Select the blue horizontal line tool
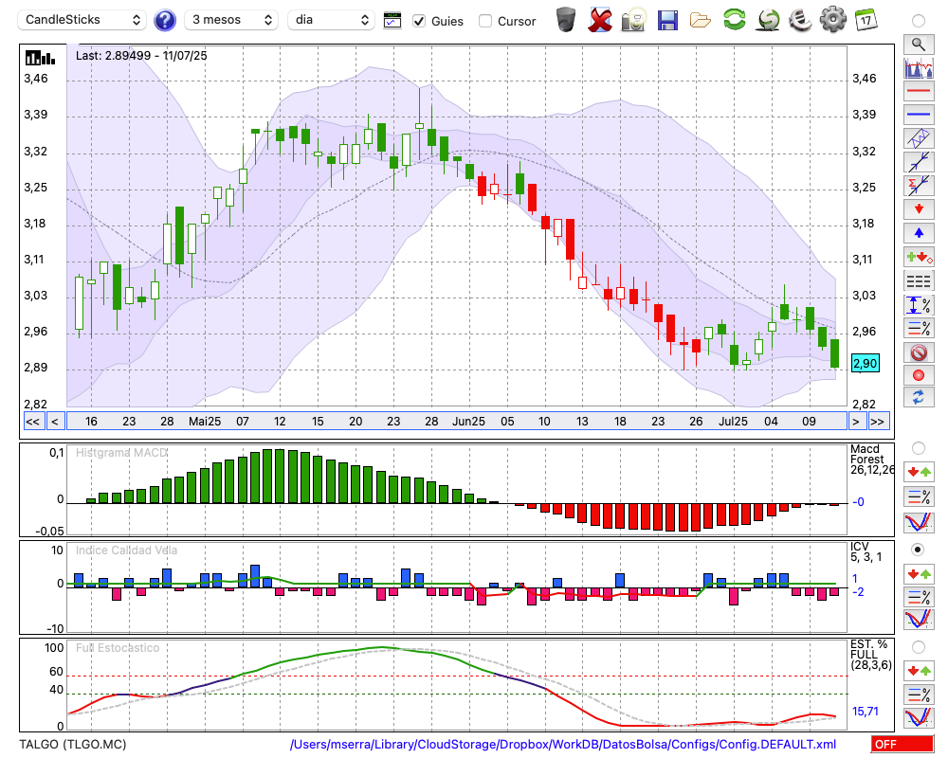Screen dimensions: 948x758 pos(919,115)
